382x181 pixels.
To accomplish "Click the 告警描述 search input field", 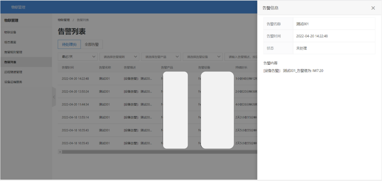I will pyautogui.click(x=241, y=57).
